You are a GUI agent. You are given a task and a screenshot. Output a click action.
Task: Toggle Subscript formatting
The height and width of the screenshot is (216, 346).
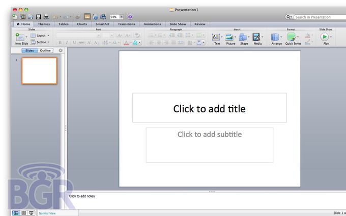[96, 43]
